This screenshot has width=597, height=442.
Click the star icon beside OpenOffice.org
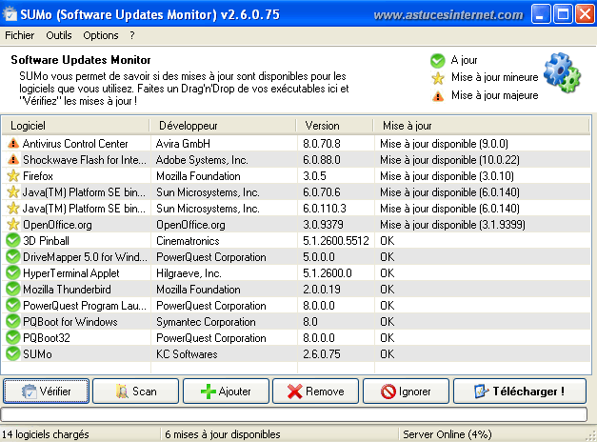pyautogui.click(x=13, y=225)
